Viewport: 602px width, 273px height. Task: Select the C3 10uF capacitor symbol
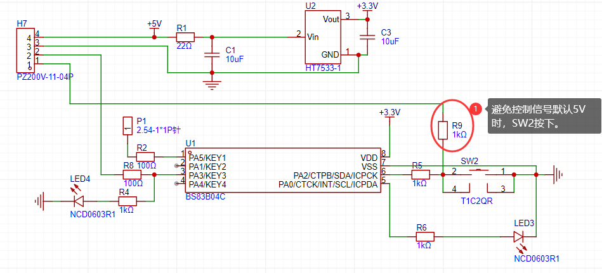[366, 35]
